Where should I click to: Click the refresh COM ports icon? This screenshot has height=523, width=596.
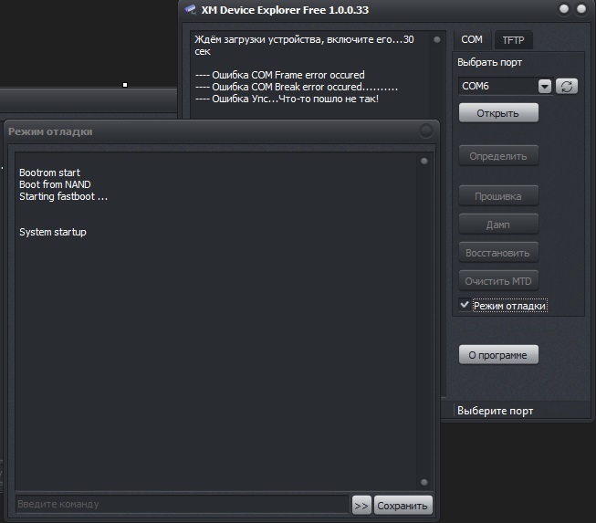click(x=567, y=87)
